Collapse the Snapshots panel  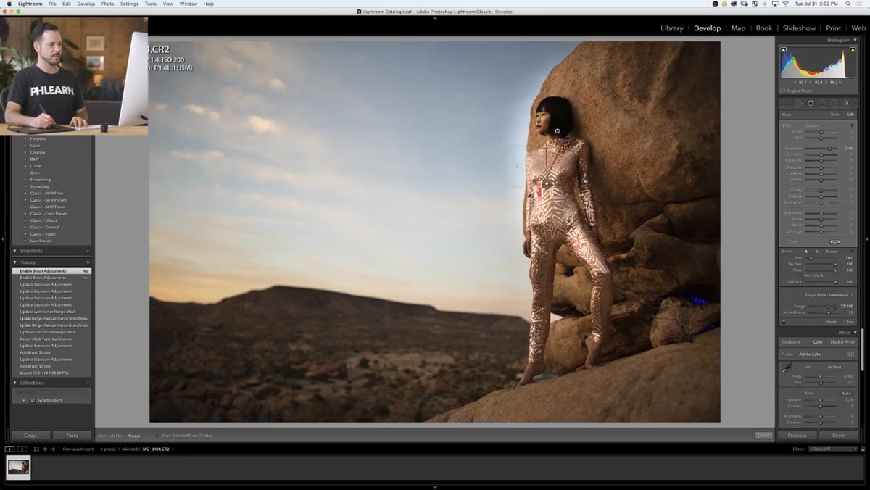15,251
